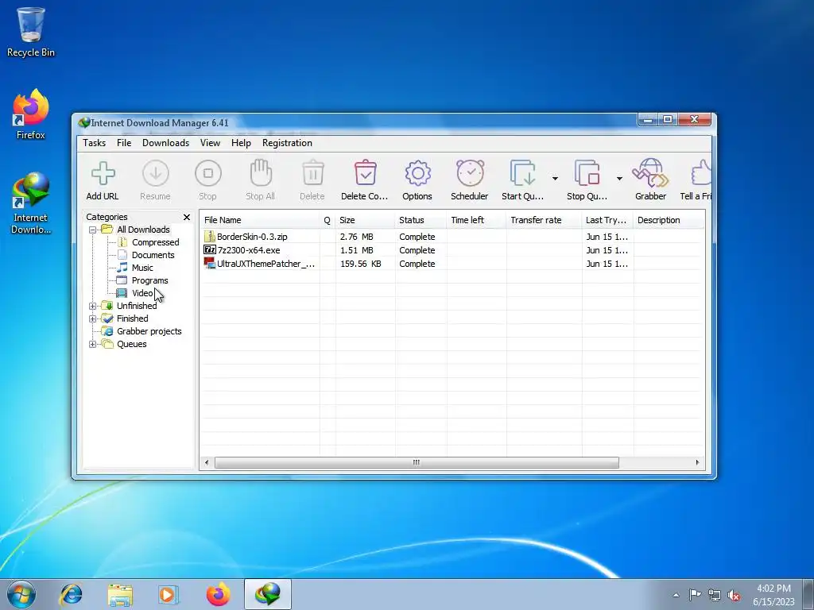The width and height of the screenshot is (814, 610).
Task: Click the Add URL toolbar icon
Action: pyautogui.click(x=103, y=173)
